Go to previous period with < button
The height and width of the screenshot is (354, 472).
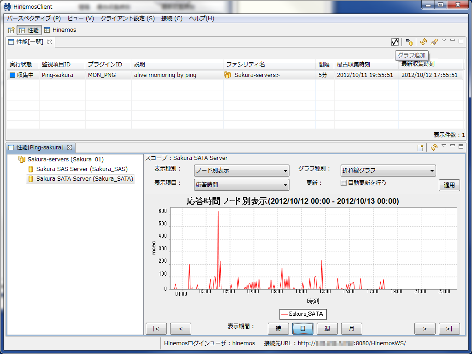(x=181, y=329)
